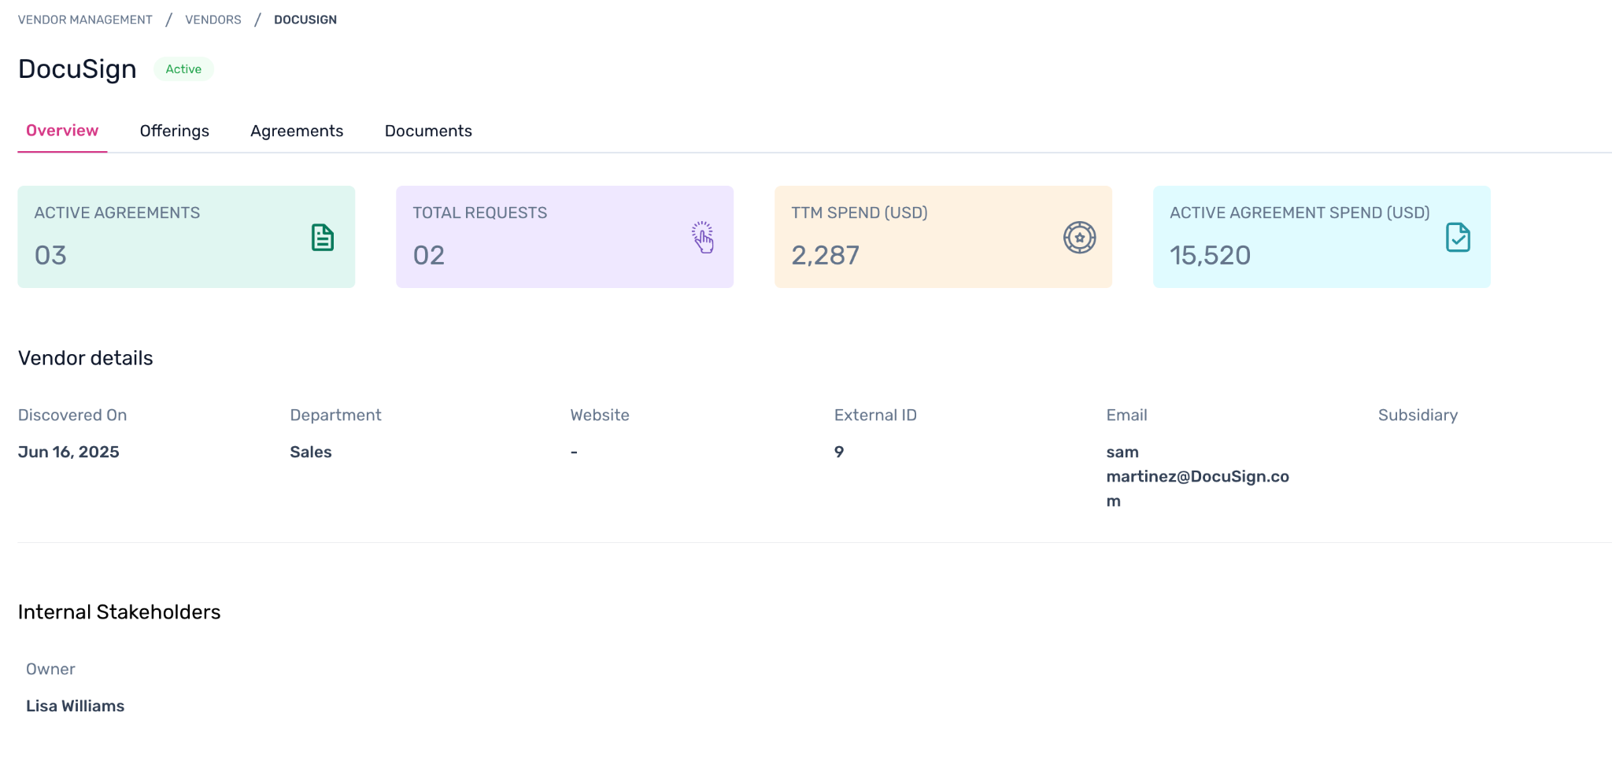This screenshot has height=772, width=1612.
Task: Click the DocuSign breadcrumb item
Action: [x=305, y=20]
